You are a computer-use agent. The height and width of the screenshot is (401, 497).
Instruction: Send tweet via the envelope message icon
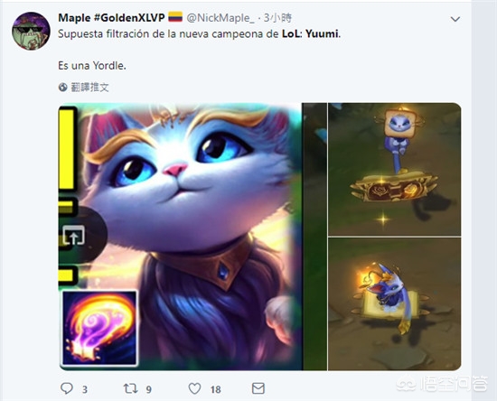tap(258, 388)
